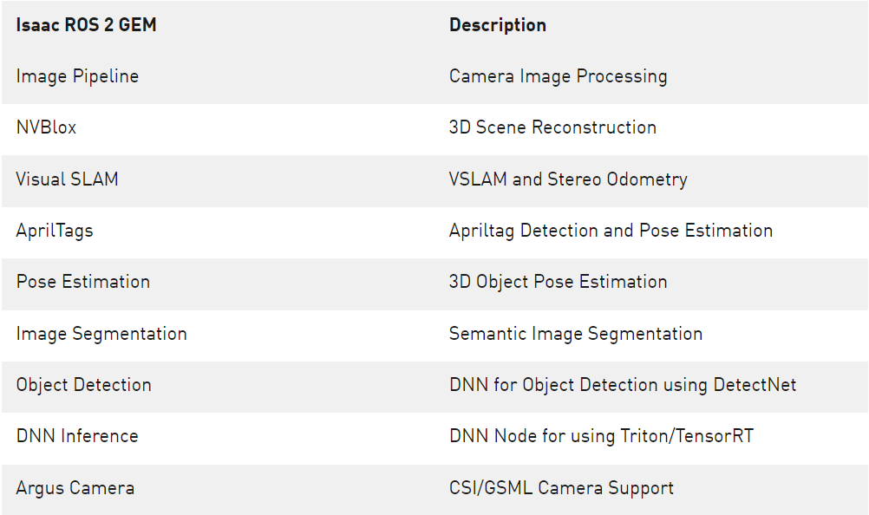Click the "3D Scene Reconstruction" description text
The height and width of the screenshot is (515, 869).
coord(552,127)
